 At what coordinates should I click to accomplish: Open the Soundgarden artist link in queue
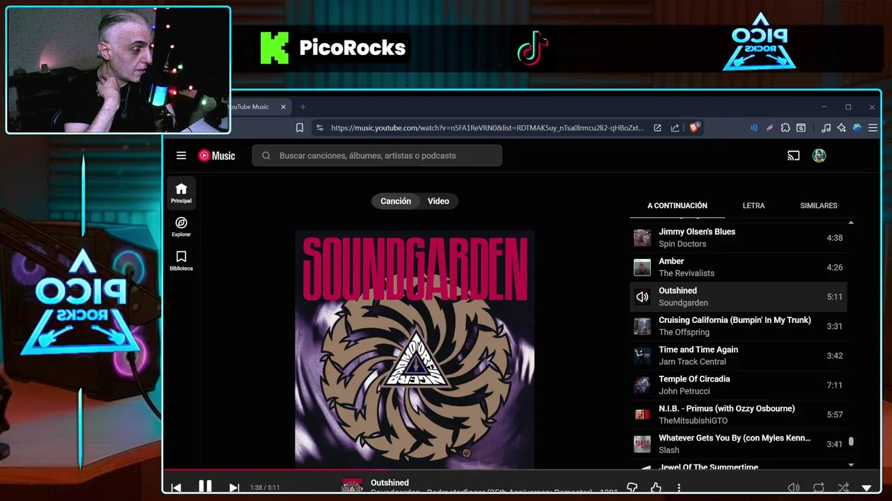683,303
